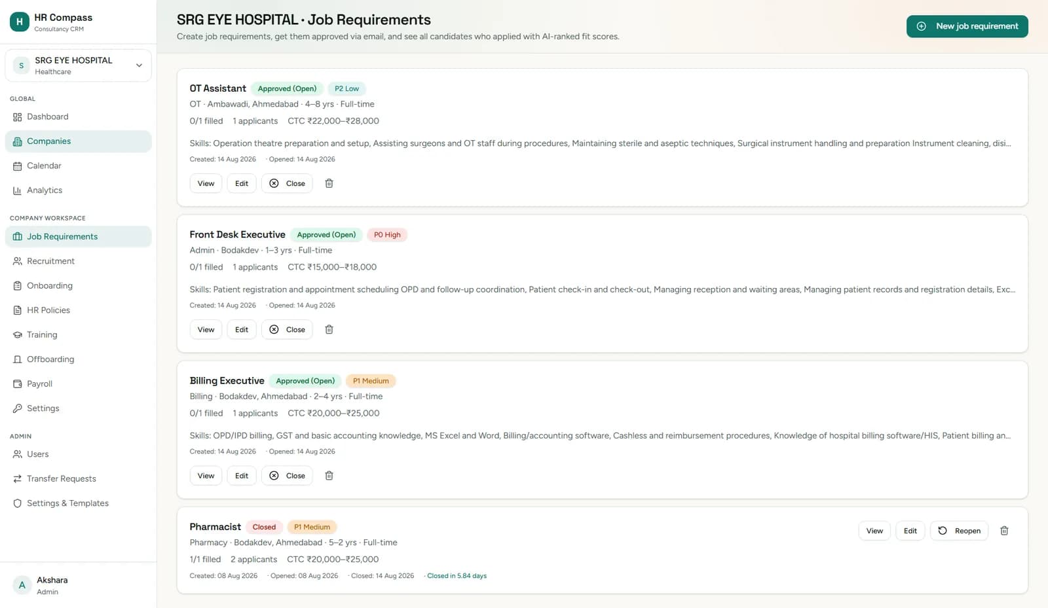Click the P0 High priority badge

[387, 235]
